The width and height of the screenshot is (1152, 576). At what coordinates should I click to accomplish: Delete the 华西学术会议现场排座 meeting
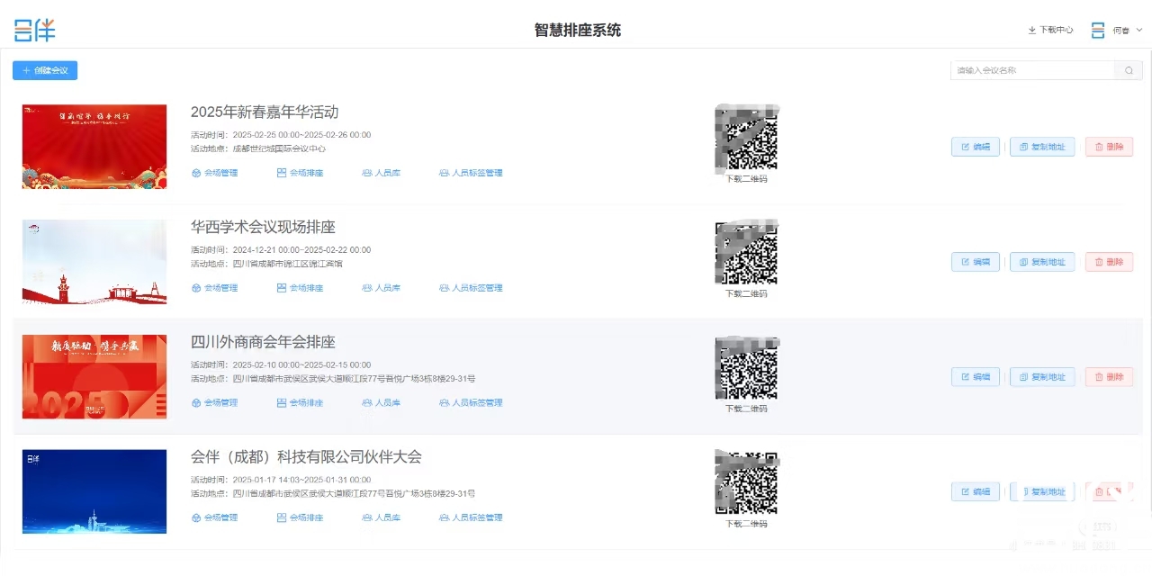click(x=1109, y=262)
